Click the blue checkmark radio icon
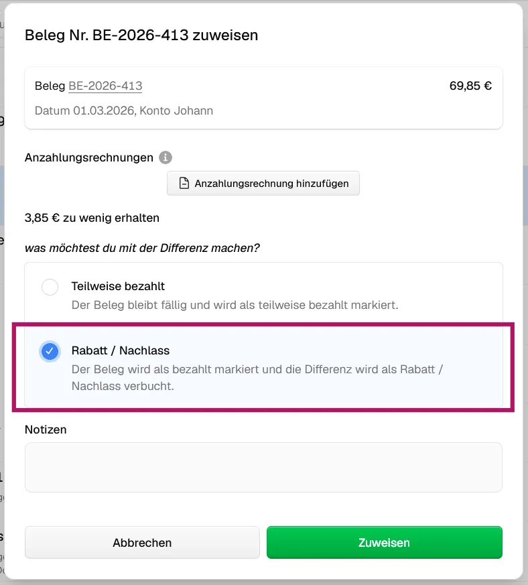The height and width of the screenshot is (585, 528). [x=50, y=351]
